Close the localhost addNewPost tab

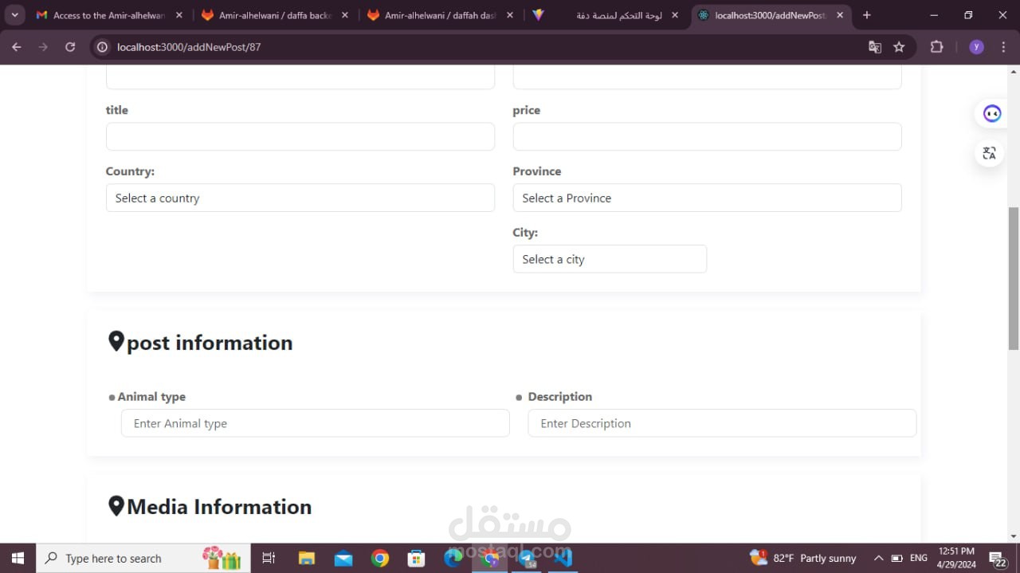[x=839, y=15]
